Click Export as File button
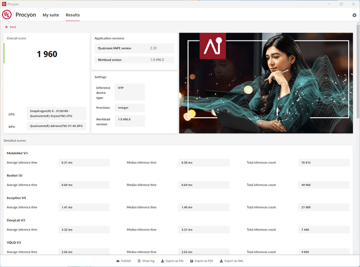Screen dimensions: 360x267 (x=172, y=261)
